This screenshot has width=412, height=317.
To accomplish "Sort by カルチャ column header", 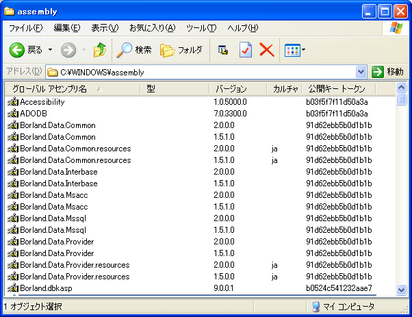I will pyautogui.click(x=285, y=89).
